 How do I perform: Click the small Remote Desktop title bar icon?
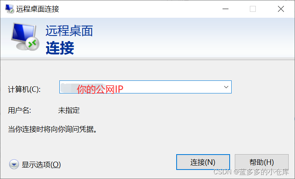pos(10,9)
